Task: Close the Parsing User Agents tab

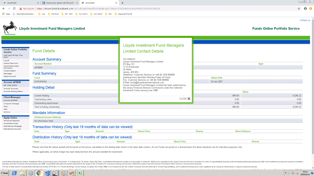Action: point(77,3)
